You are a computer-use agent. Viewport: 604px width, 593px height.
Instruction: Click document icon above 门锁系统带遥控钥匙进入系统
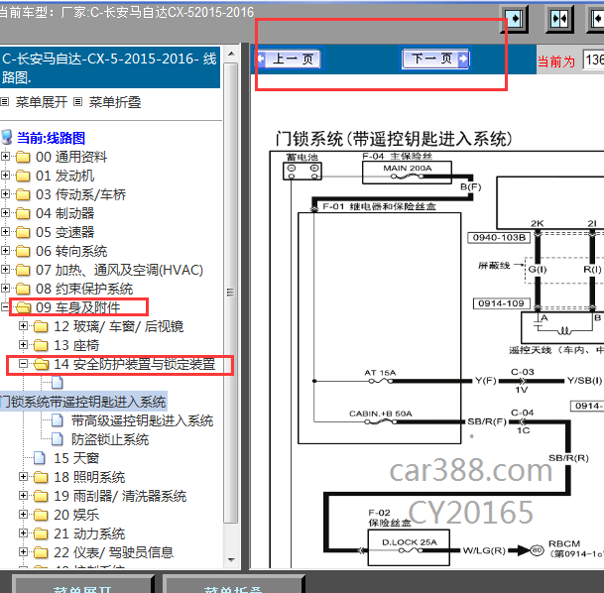pos(58,383)
